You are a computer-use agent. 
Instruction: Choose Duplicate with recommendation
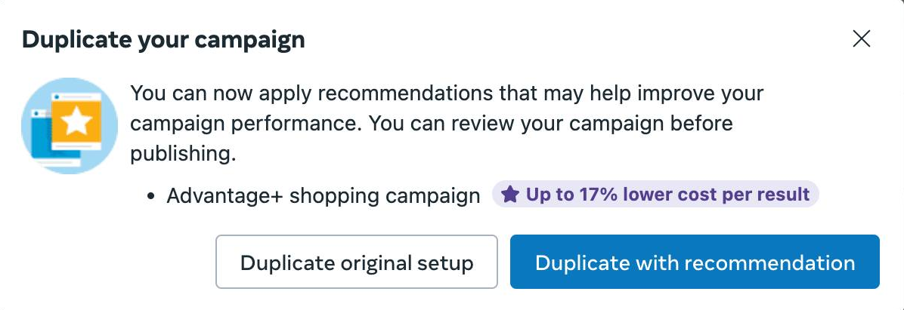pos(695,262)
